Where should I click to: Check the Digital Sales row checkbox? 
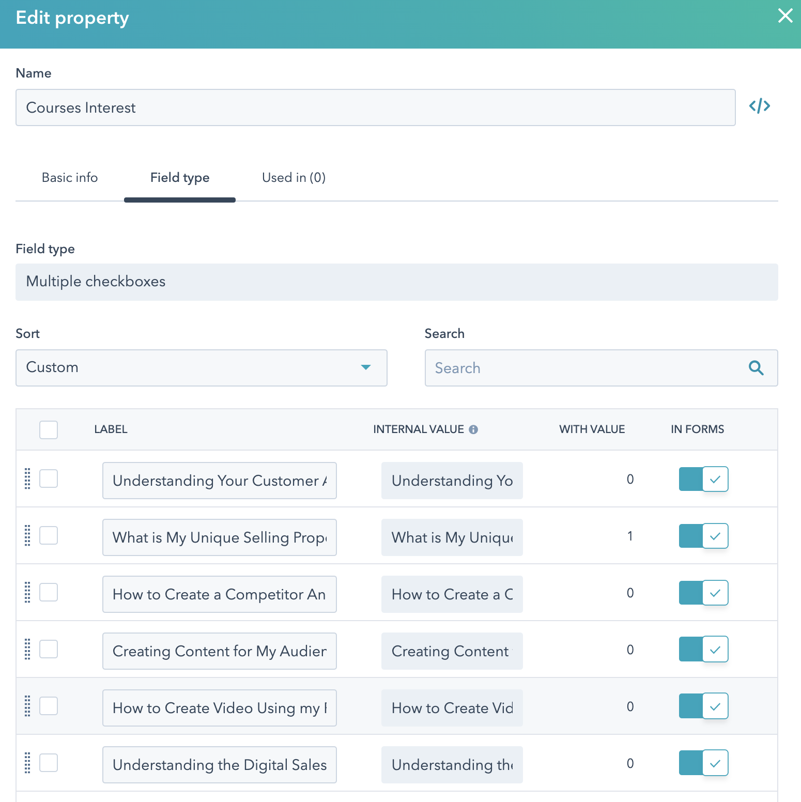click(x=49, y=763)
